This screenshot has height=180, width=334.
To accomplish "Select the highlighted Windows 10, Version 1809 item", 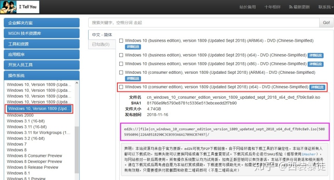I will tap(39, 109).
